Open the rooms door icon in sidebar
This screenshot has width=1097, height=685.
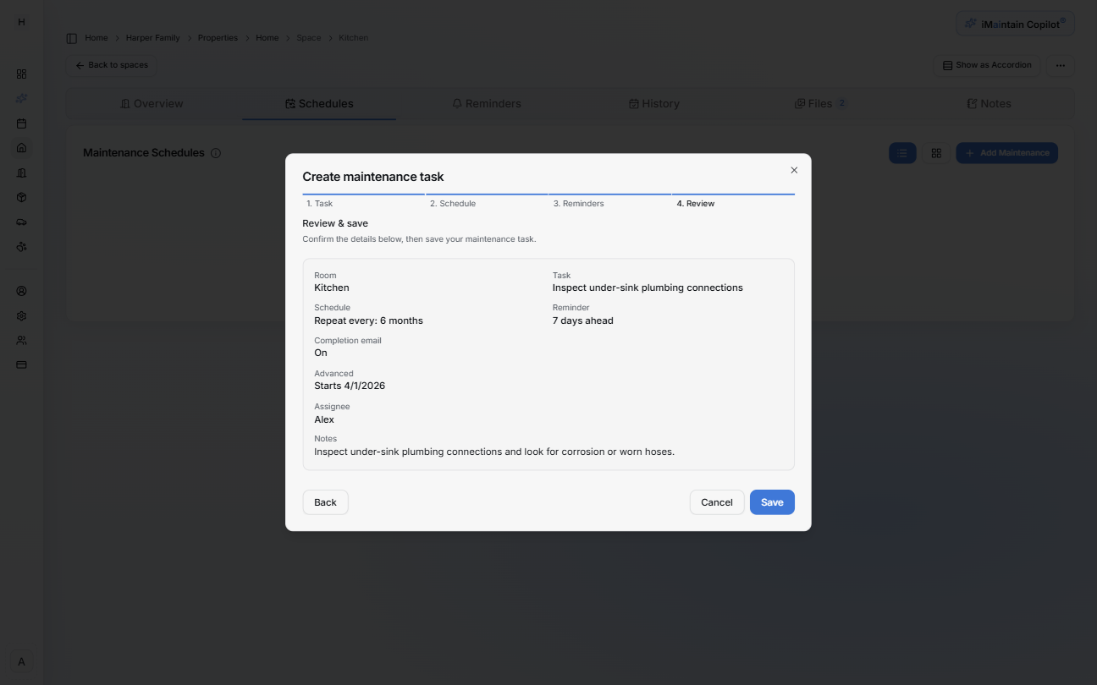tap(21, 173)
